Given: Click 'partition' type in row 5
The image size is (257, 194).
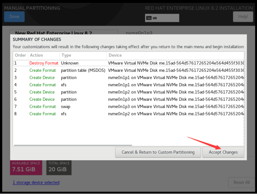Looking at the screenshot, I should tap(69, 92).
